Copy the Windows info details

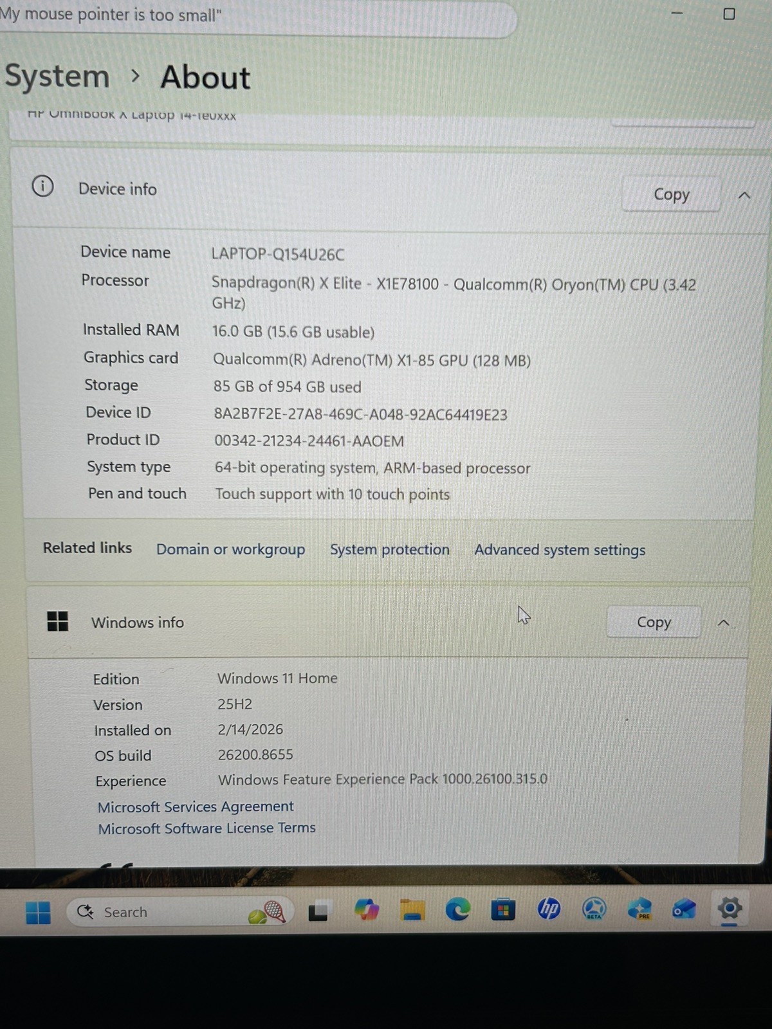click(x=654, y=622)
